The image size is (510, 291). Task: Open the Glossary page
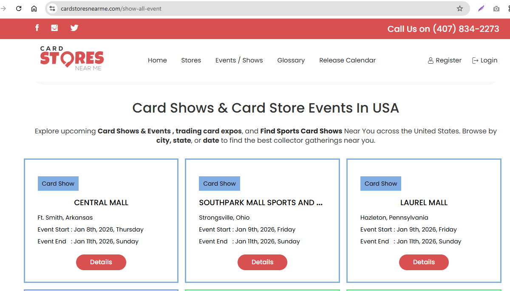(291, 60)
